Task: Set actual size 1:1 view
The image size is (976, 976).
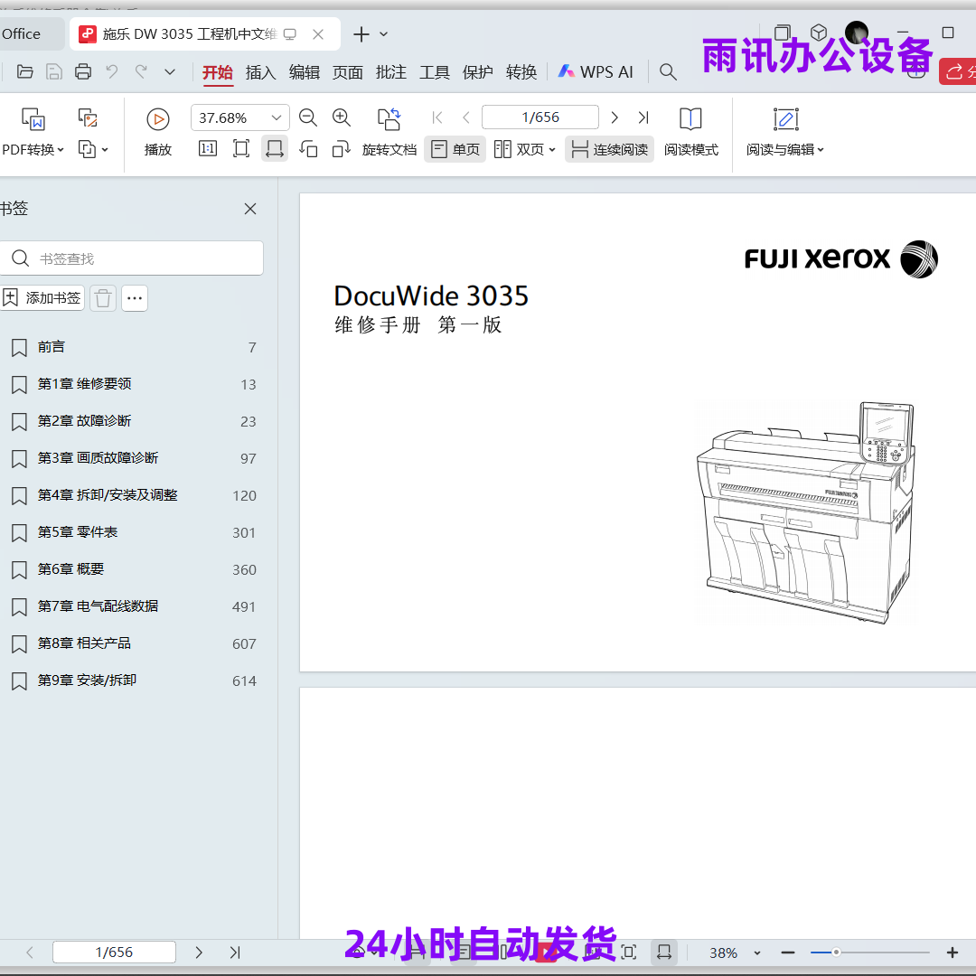Action: 208,149
